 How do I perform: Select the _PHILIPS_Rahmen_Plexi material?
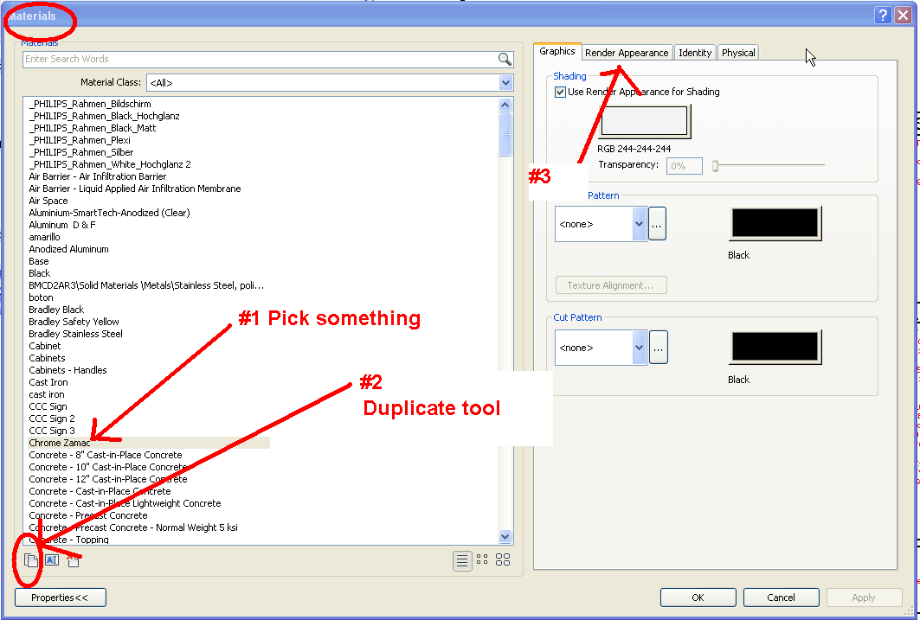pos(80,140)
